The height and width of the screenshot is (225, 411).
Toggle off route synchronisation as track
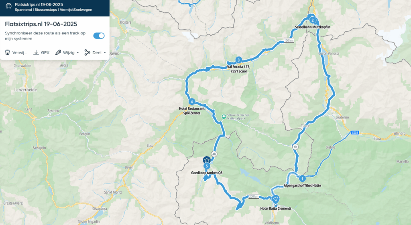point(99,36)
